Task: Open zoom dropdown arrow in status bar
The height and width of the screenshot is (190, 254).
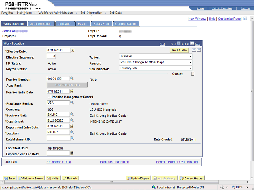Action: 247,187
